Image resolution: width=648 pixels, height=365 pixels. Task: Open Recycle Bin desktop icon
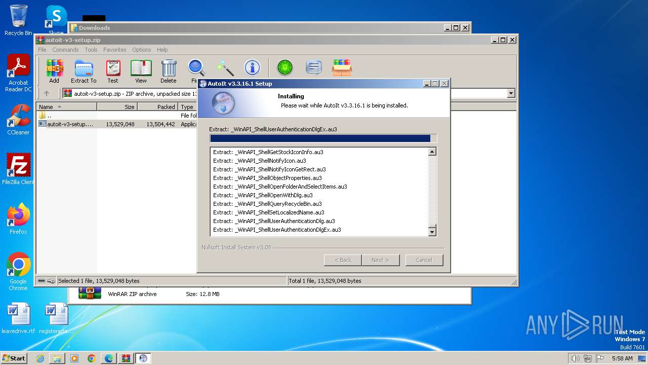[18, 20]
